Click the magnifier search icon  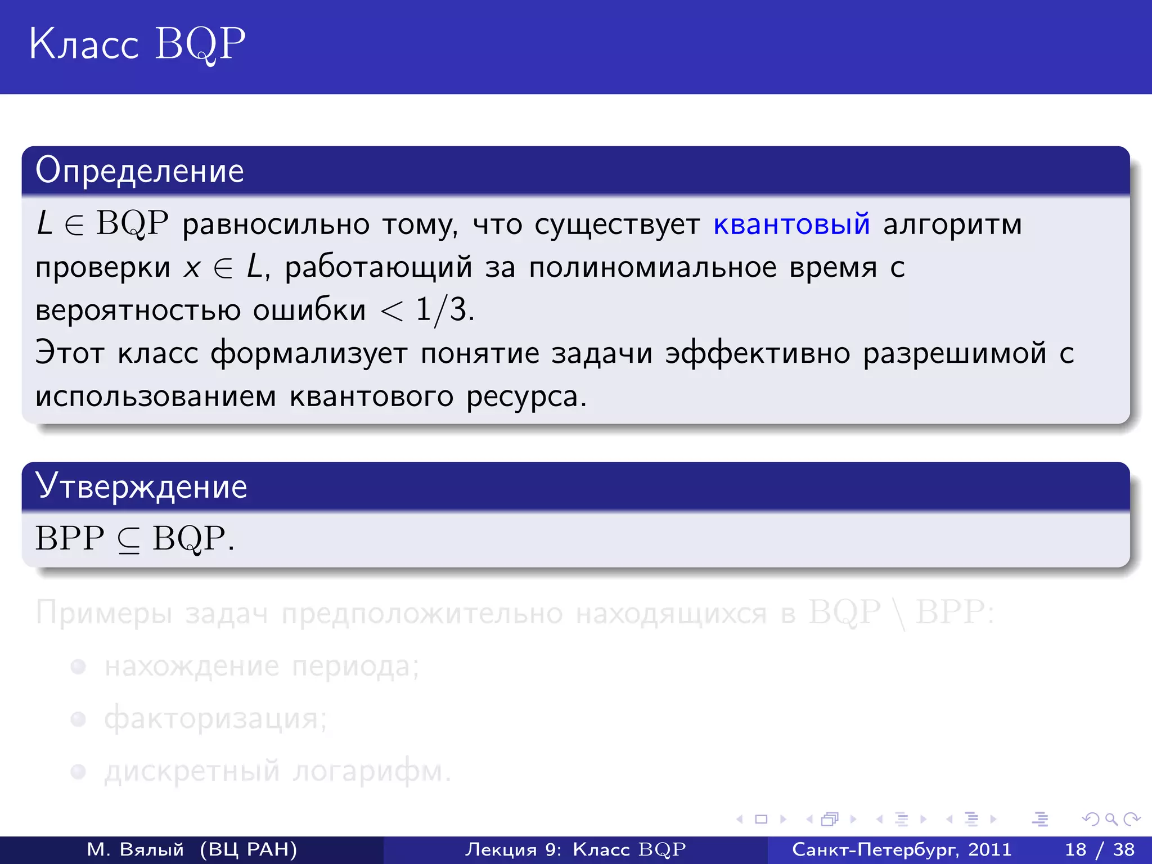[x=1111, y=820]
